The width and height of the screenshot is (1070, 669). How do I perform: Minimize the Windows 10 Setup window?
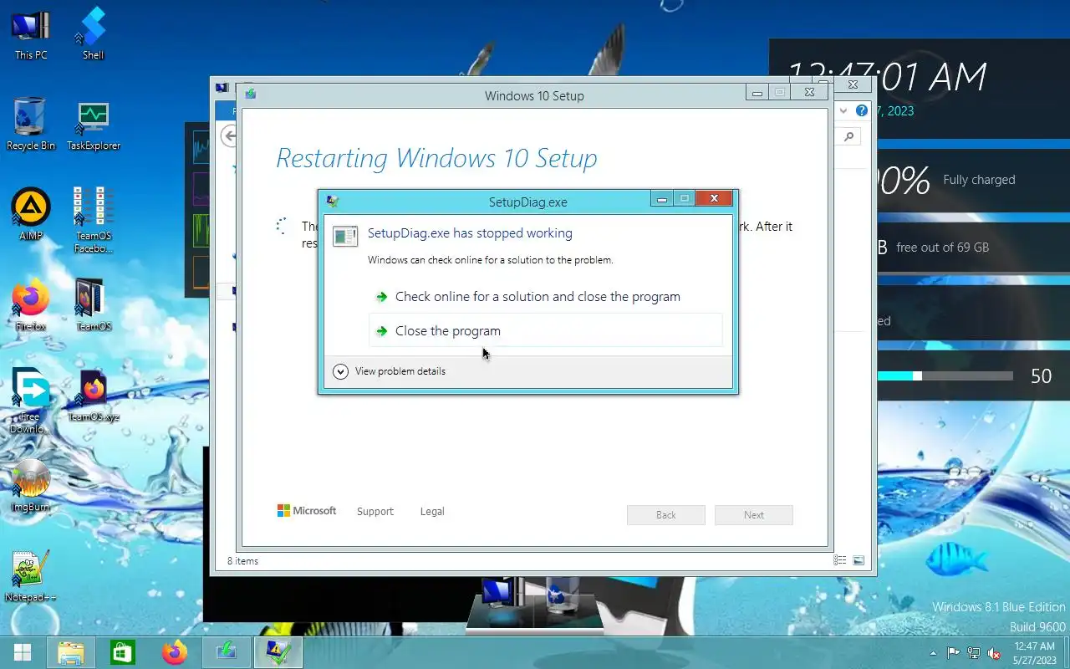(757, 93)
